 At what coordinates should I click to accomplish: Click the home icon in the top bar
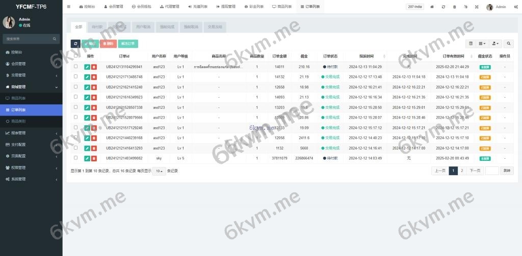(x=432, y=7)
